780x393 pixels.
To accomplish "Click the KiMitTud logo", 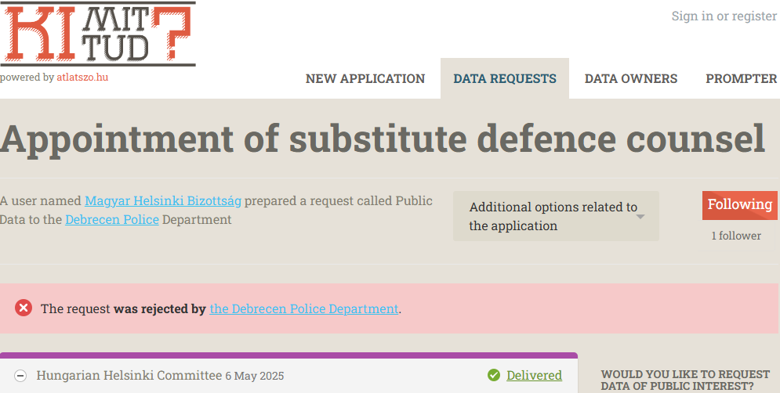I will coord(98,34).
